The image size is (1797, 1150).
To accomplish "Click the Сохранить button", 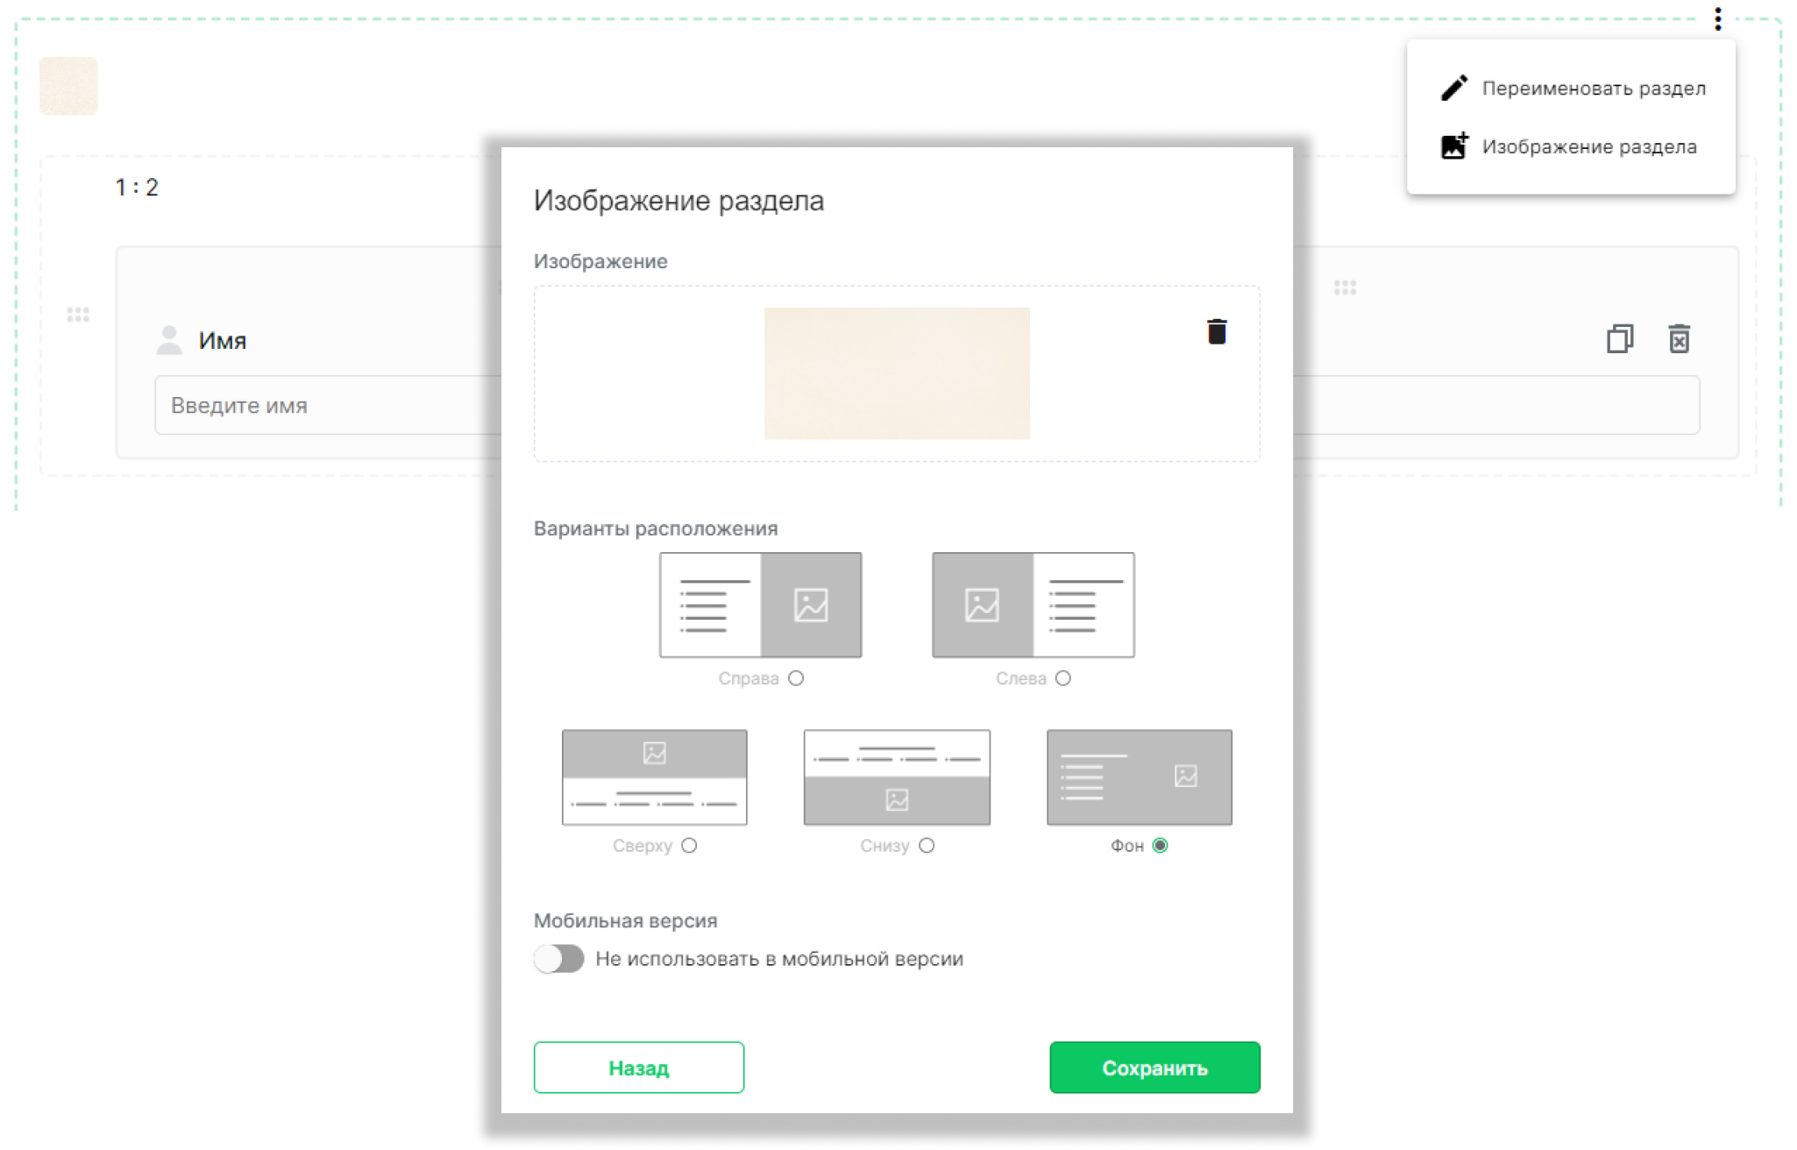I will [1154, 1068].
